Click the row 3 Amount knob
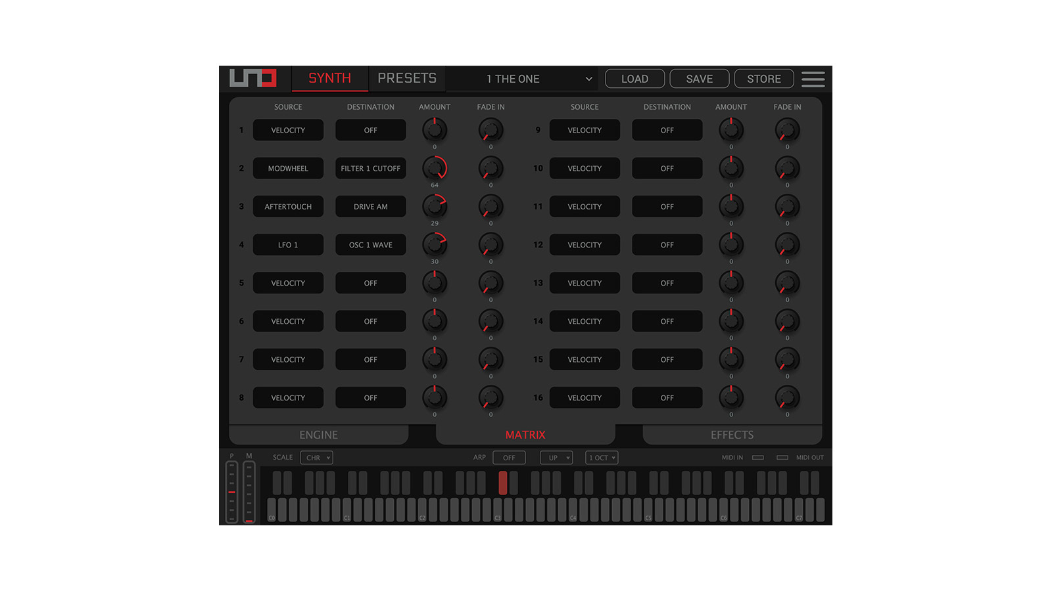Screen dimensions: 1052x591 [434, 207]
